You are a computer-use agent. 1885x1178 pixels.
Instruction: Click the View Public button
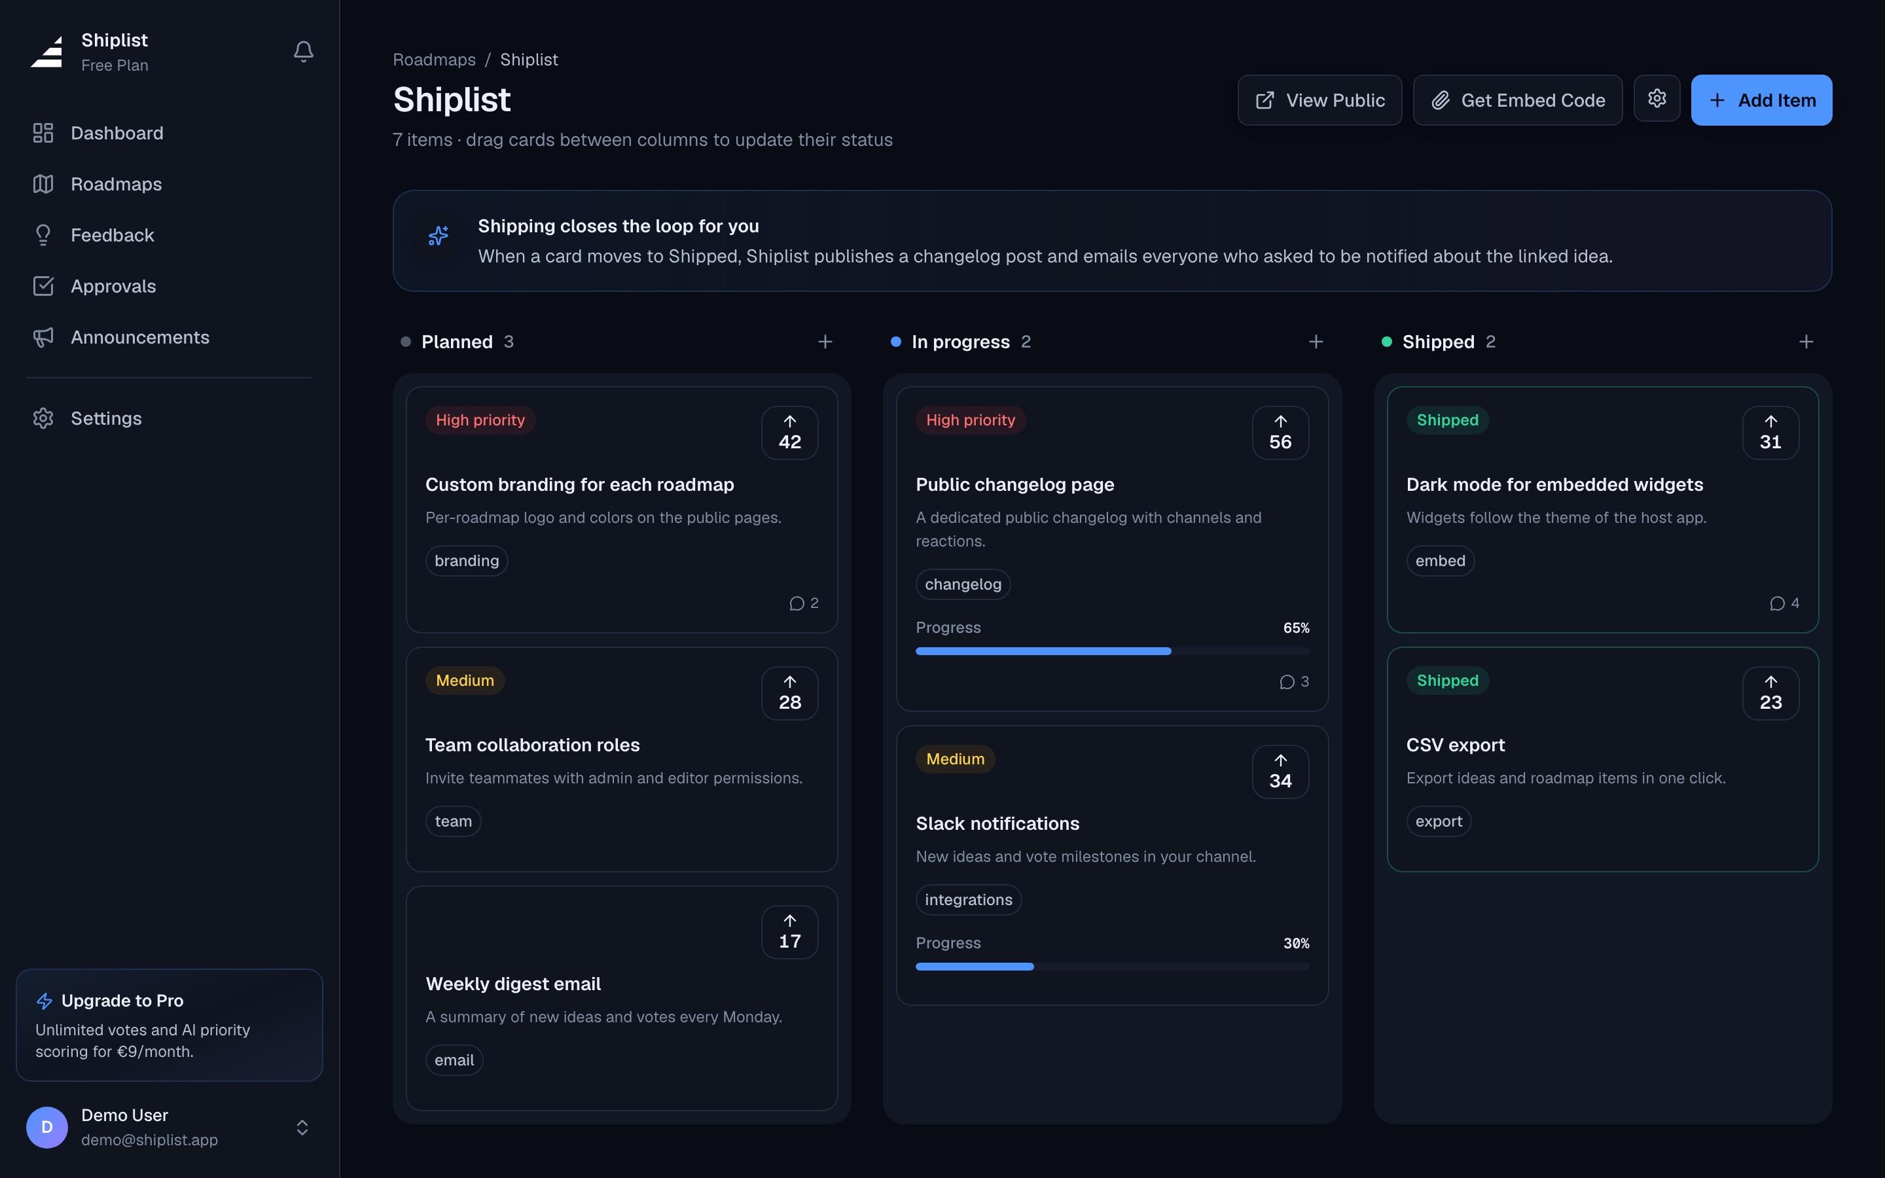[1319, 99]
